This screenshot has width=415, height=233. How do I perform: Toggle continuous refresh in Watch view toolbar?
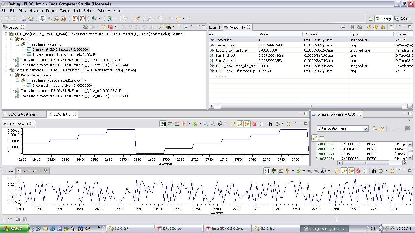click(376, 27)
